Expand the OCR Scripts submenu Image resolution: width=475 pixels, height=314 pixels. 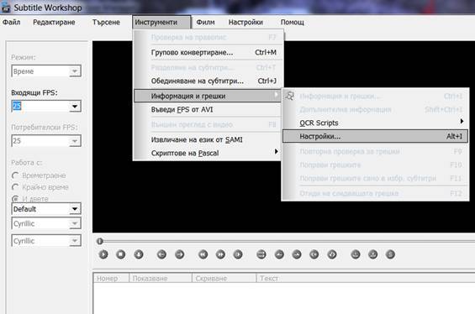point(375,123)
